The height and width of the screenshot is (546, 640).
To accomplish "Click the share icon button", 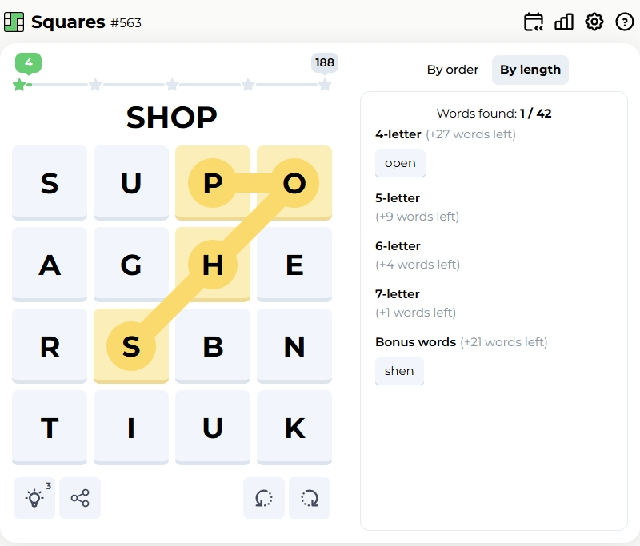I will 80,498.
